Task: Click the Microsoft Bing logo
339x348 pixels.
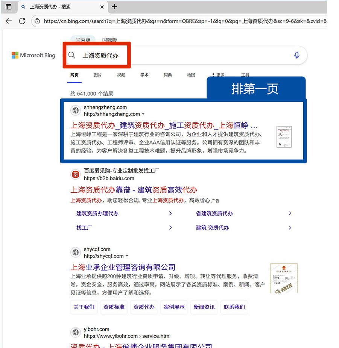Action: 33,55
